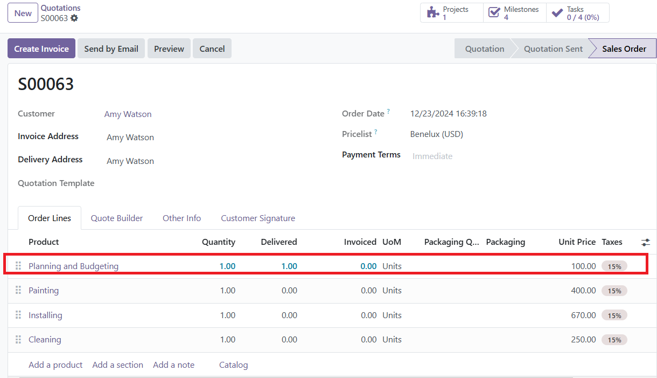This screenshot has width=657, height=378.
Task: Click the 15% tax tag on Cleaning row
Action: (614, 340)
